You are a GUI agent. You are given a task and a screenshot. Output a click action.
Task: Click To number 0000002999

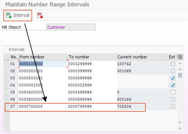92,85
